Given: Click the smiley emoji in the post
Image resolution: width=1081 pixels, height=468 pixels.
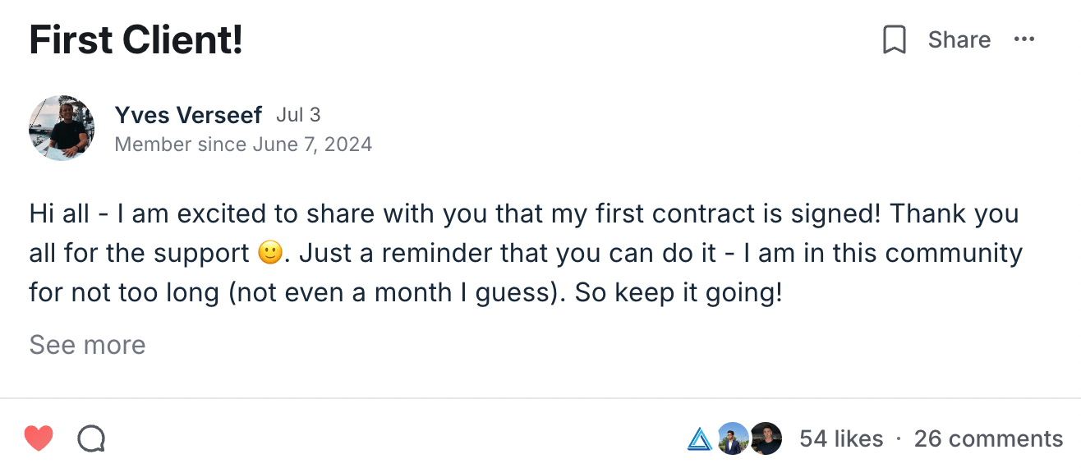Looking at the screenshot, I should pyautogui.click(x=270, y=254).
